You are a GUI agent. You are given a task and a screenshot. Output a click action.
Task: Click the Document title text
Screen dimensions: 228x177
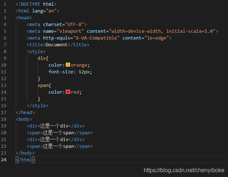tap(57, 45)
